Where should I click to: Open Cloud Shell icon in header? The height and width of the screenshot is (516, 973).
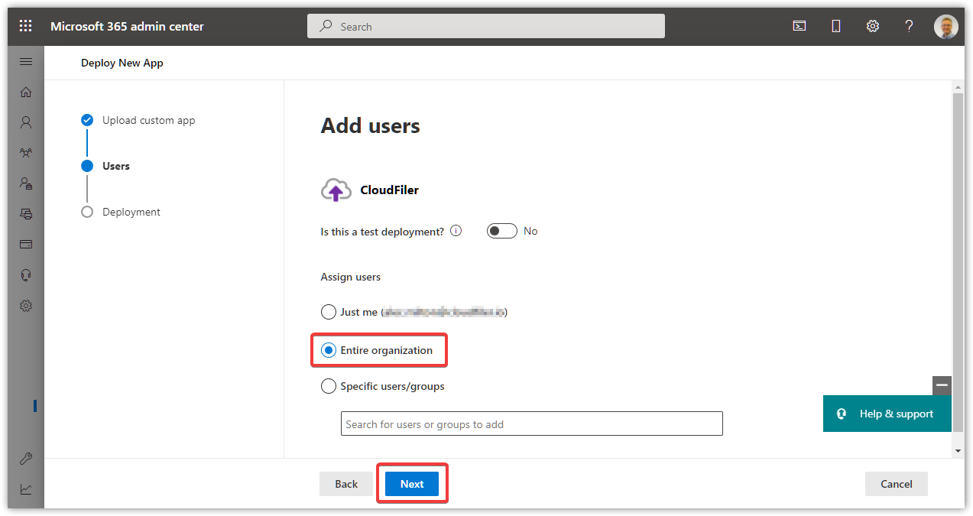[799, 26]
